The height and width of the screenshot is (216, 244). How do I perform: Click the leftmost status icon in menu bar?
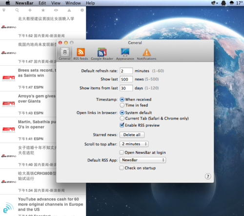tap(214, 3)
